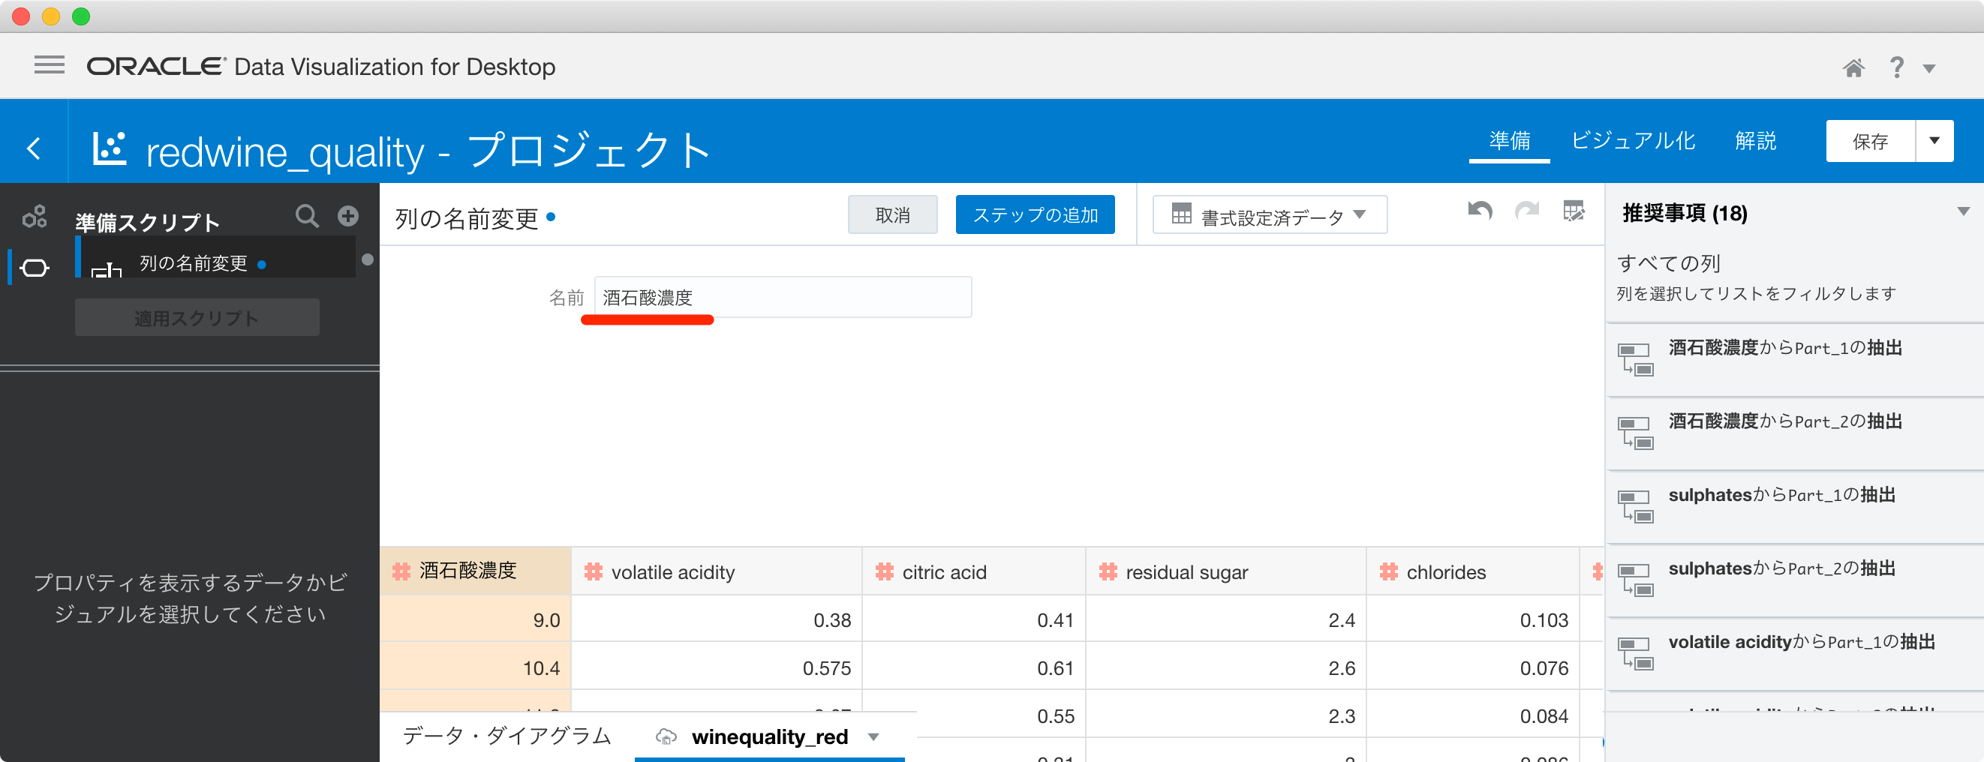The height and width of the screenshot is (762, 1984).
Task: Go to the home page icon
Action: pos(1853,67)
